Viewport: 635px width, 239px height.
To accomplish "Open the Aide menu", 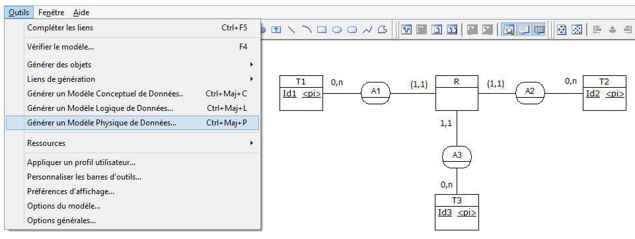I will [81, 13].
